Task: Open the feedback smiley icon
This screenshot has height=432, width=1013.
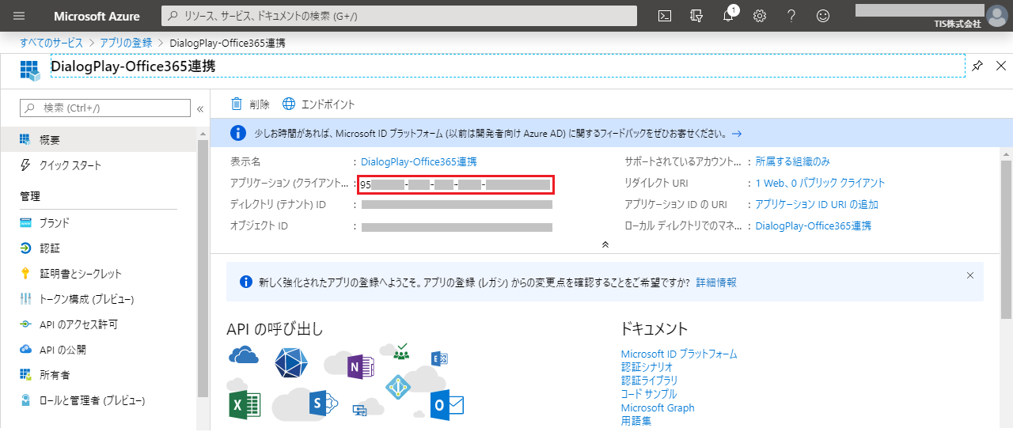Action: pyautogui.click(x=823, y=16)
